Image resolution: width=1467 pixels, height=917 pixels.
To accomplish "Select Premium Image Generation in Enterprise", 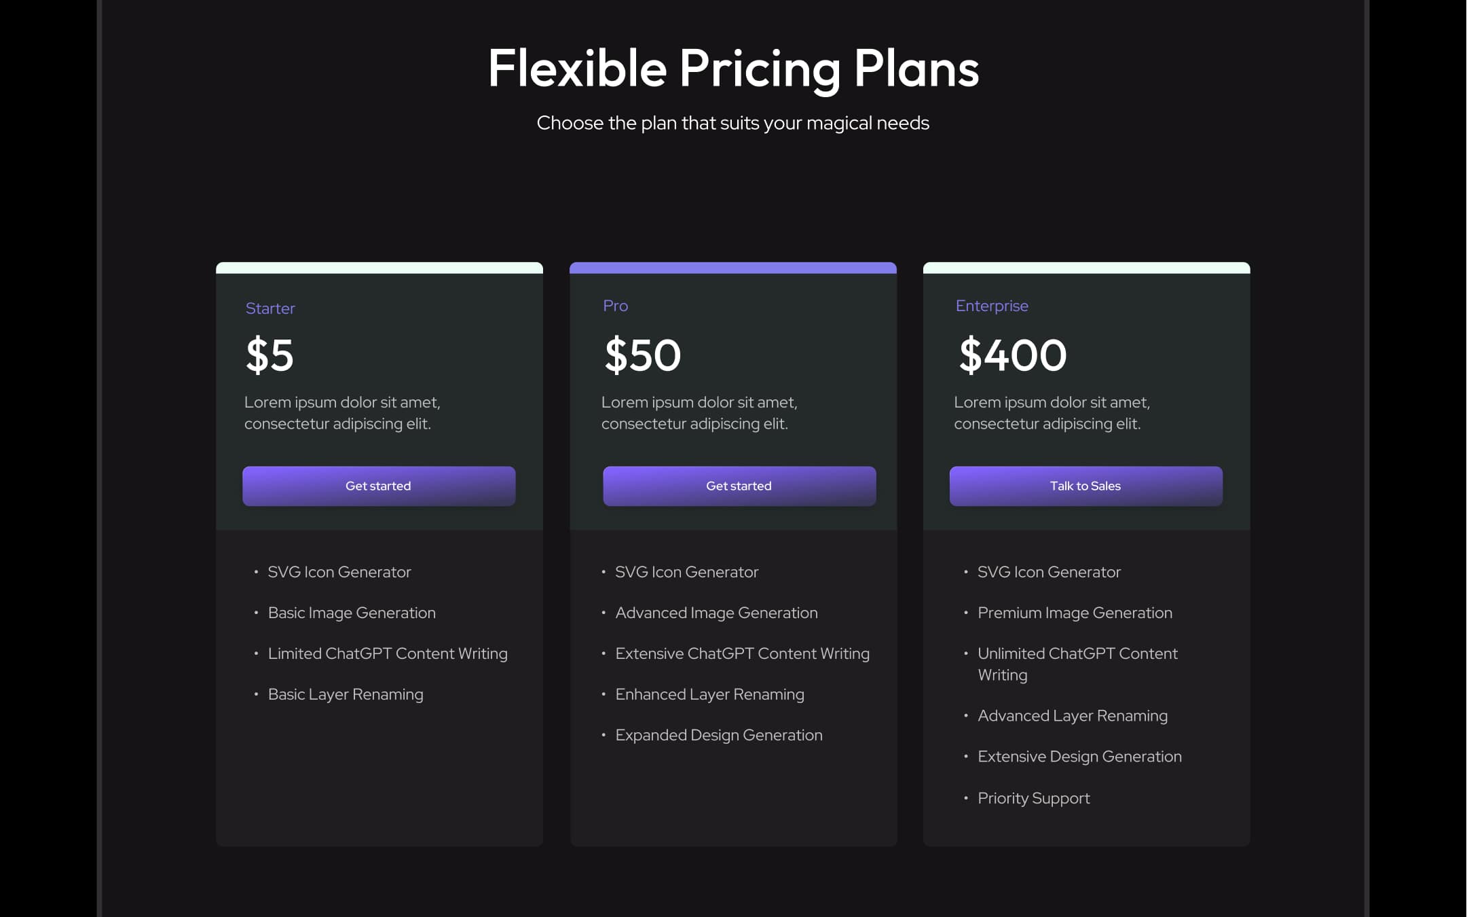I will pos(1075,613).
